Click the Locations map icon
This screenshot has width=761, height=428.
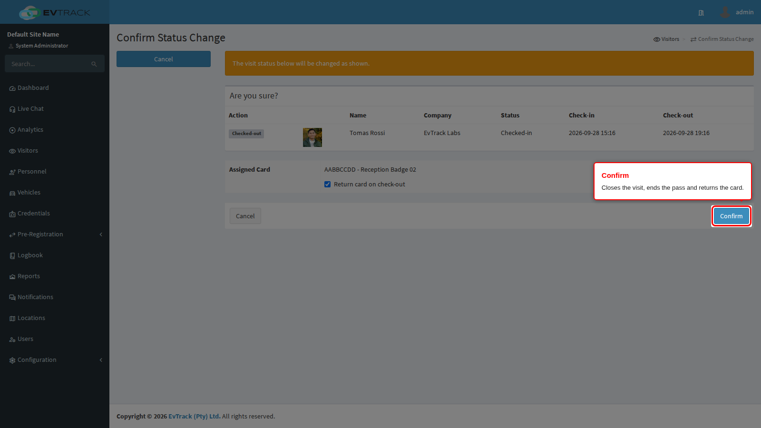pyautogui.click(x=12, y=319)
